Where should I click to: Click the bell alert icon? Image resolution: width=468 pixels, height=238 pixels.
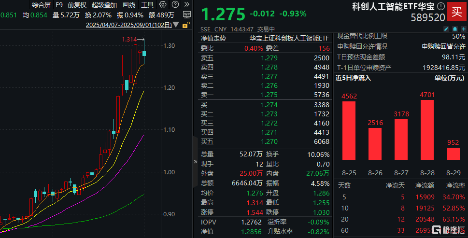coord(454,29)
